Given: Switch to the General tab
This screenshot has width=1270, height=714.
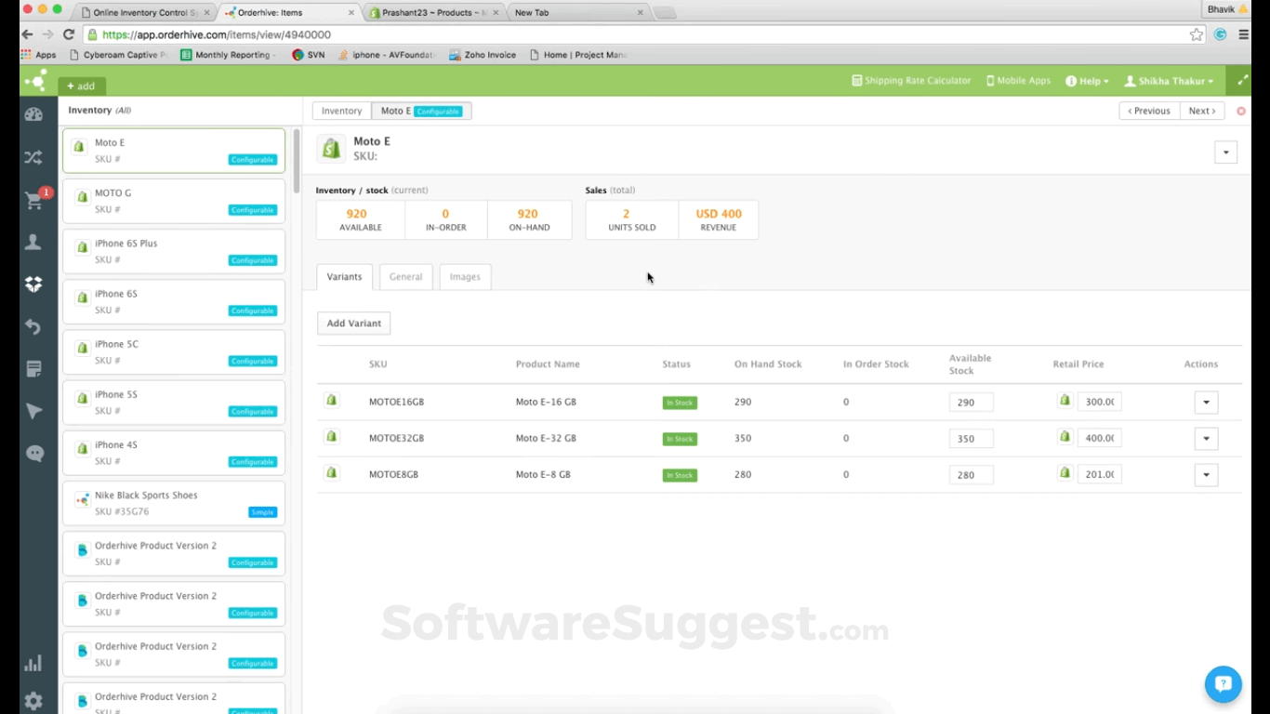Looking at the screenshot, I should tap(405, 277).
